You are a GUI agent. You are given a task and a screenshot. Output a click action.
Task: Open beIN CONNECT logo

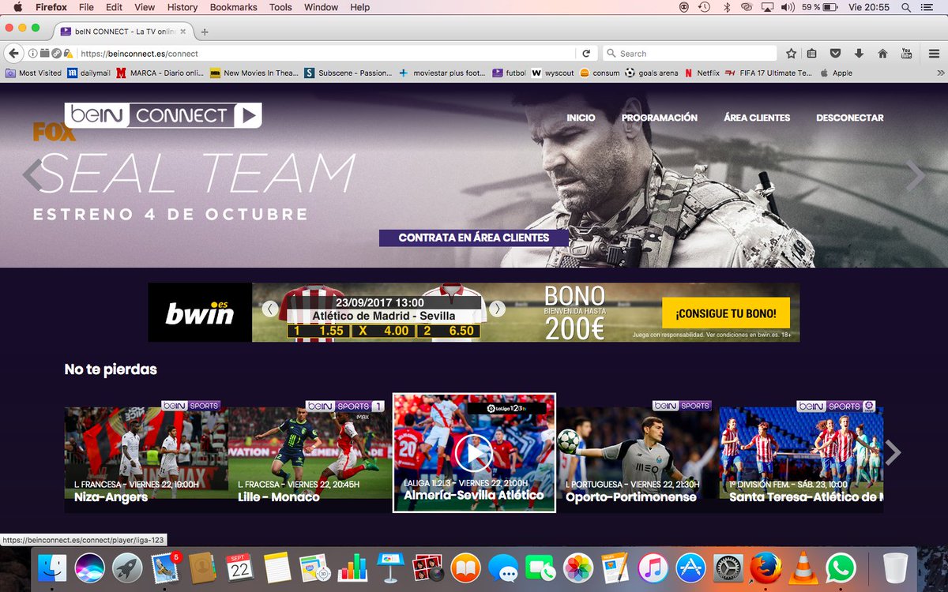pyautogui.click(x=163, y=115)
